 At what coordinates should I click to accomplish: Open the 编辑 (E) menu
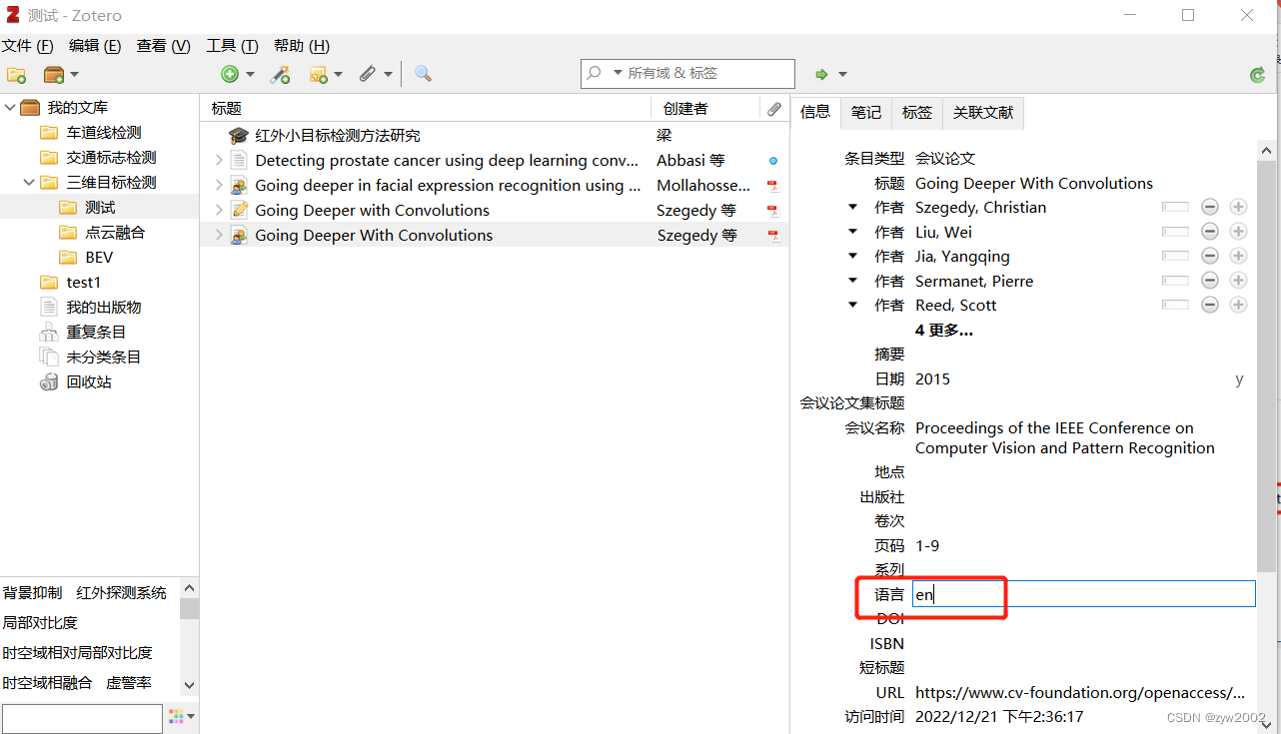pyautogui.click(x=95, y=46)
